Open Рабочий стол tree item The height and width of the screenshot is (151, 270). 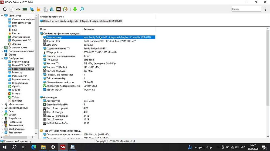click(x=19, y=76)
